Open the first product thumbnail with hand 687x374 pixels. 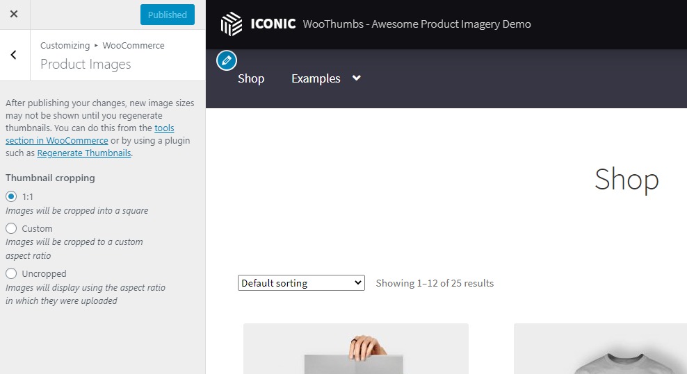point(356,348)
